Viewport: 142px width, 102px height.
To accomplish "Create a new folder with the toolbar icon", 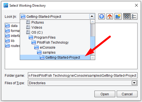I will tap(118, 16).
